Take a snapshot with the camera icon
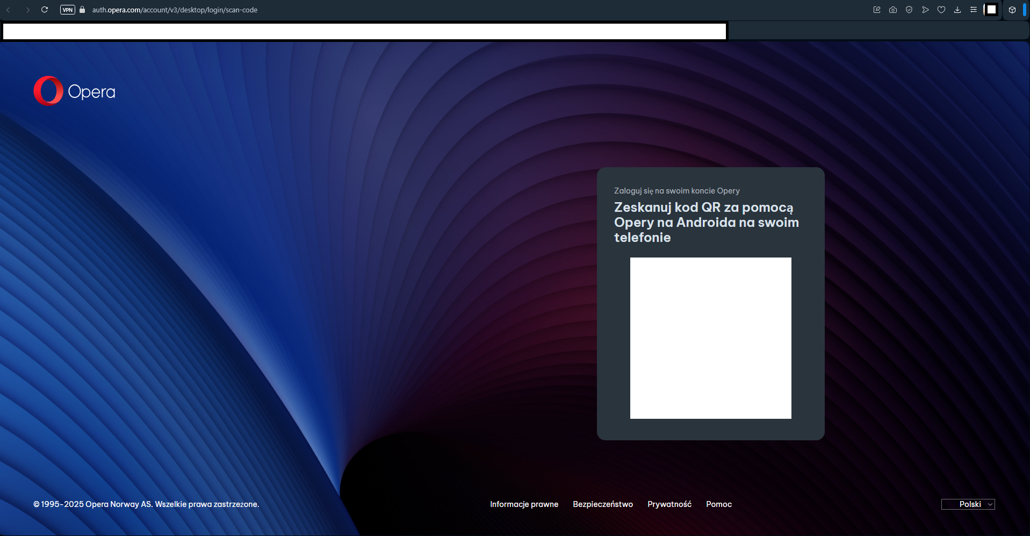The height and width of the screenshot is (536, 1030). 893,10
